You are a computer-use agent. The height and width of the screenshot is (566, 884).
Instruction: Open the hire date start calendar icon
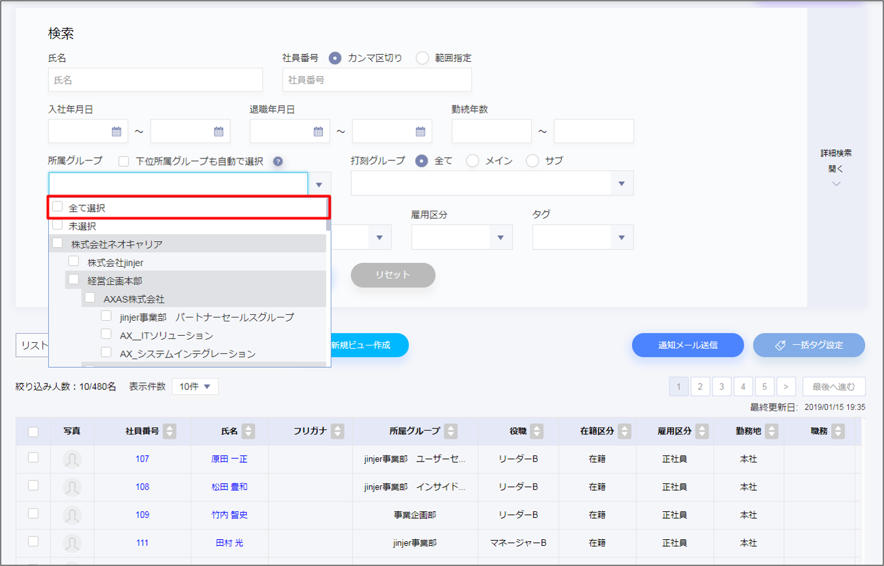(x=117, y=132)
